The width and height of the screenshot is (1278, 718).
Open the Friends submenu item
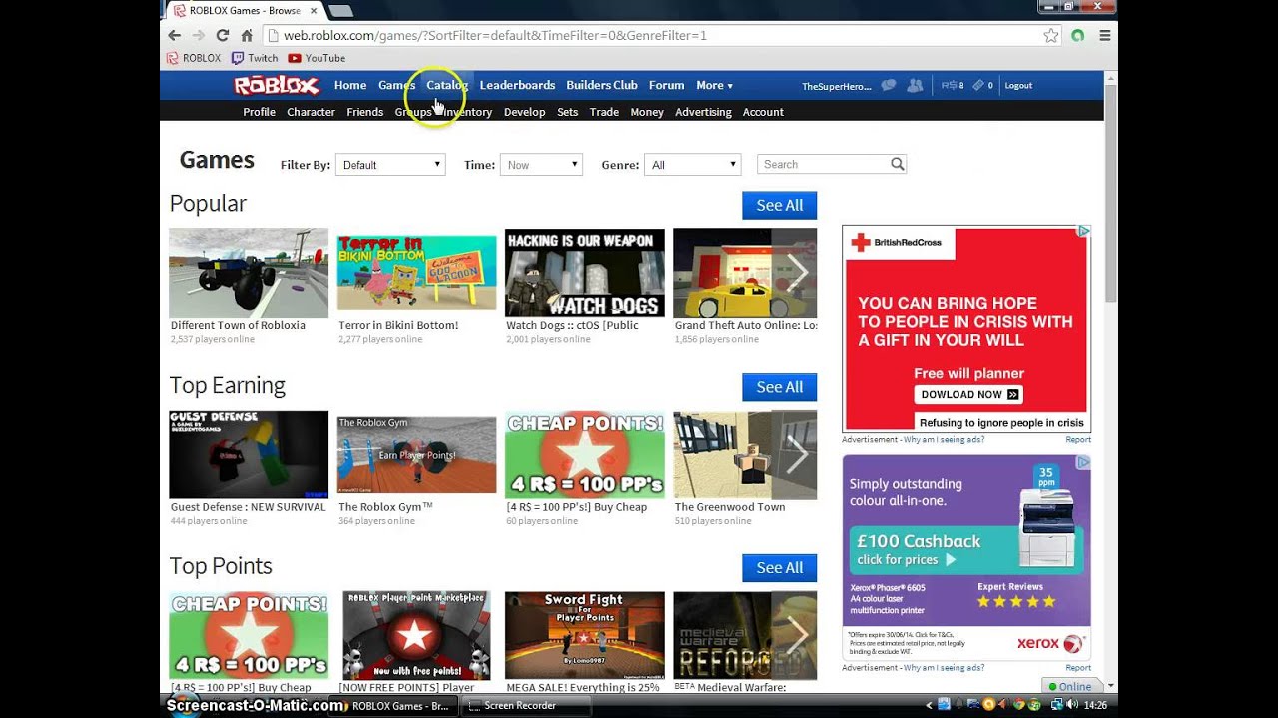(364, 112)
